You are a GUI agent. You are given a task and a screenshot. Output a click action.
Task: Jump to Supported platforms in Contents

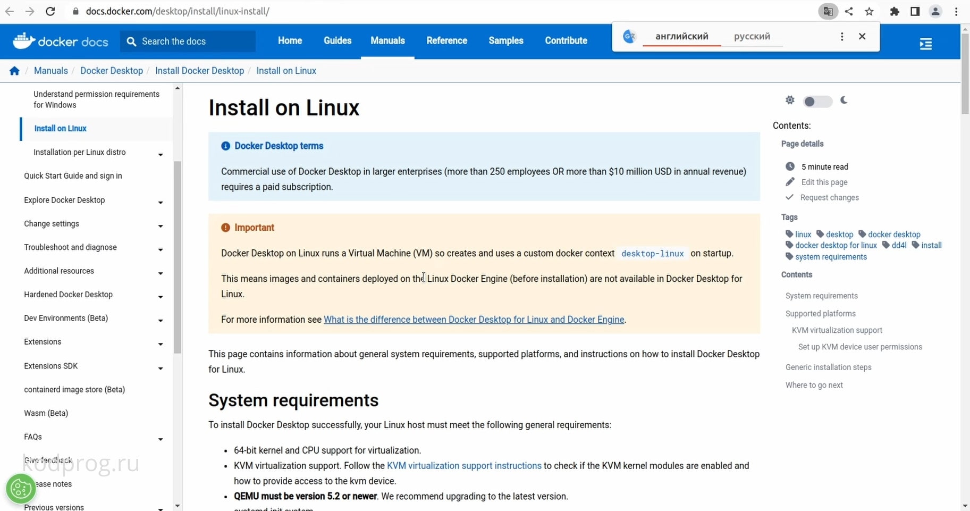[821, 314]
